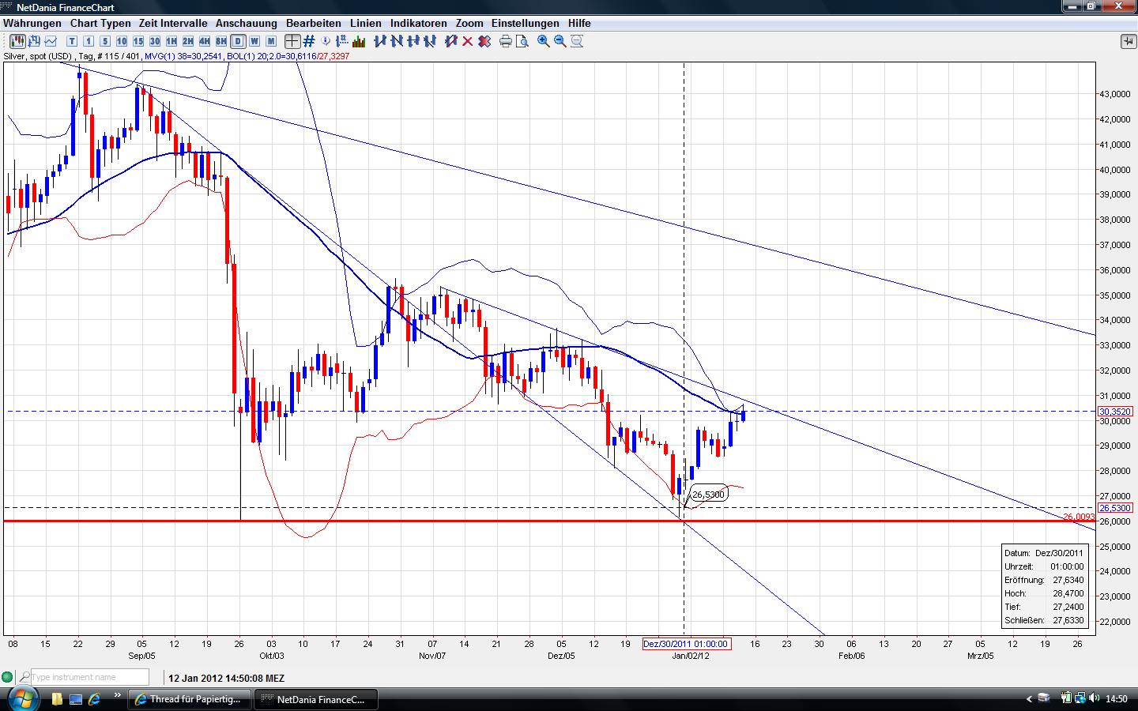Viewport: 1138px width, 711px height.
Task: Open the Indikatoren menu
Action: 418,23
